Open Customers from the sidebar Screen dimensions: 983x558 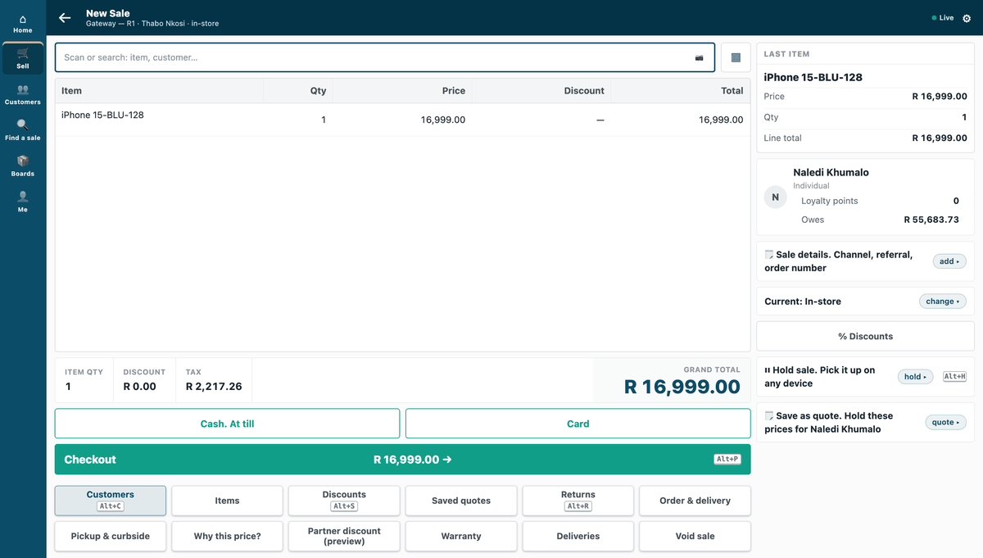click(23, 95)
